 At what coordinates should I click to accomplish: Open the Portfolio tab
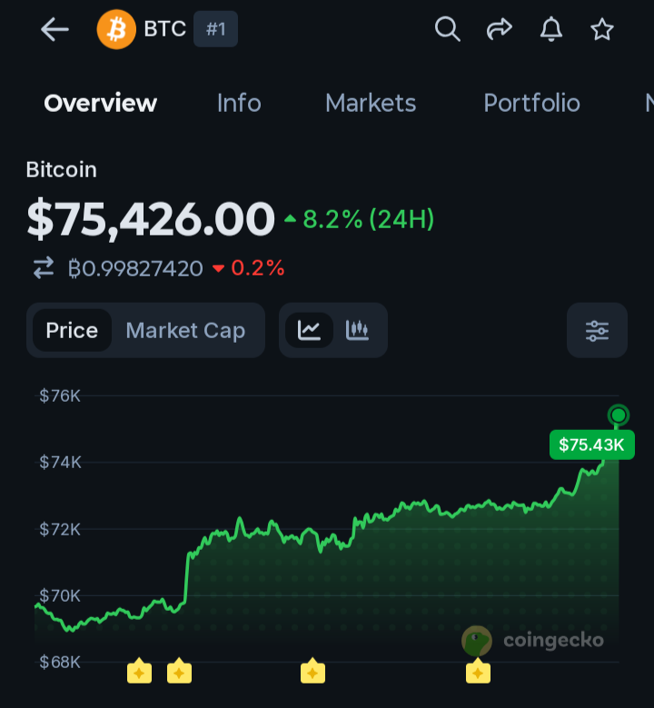531,104
